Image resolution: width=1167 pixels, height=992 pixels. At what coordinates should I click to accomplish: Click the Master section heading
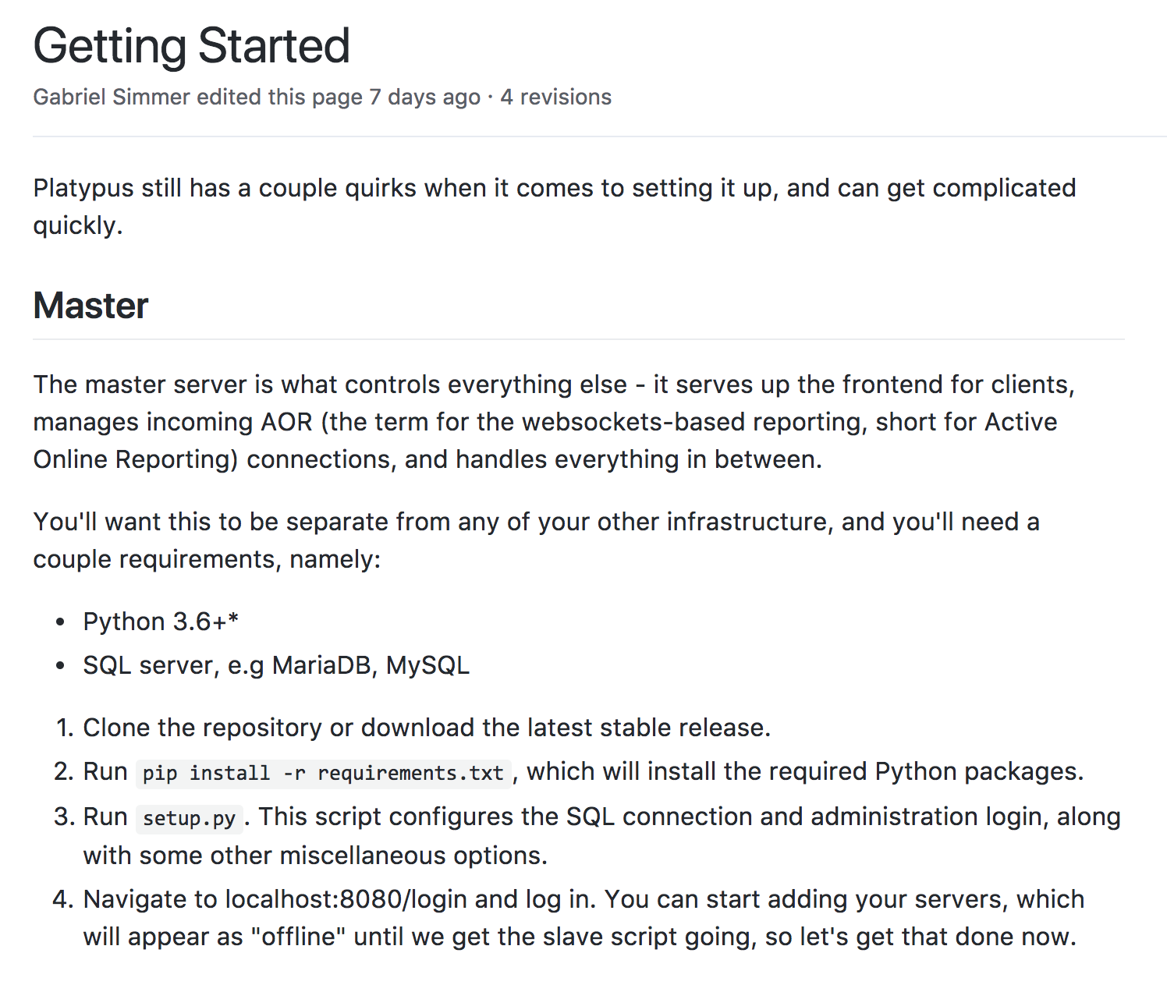point(90,306)
